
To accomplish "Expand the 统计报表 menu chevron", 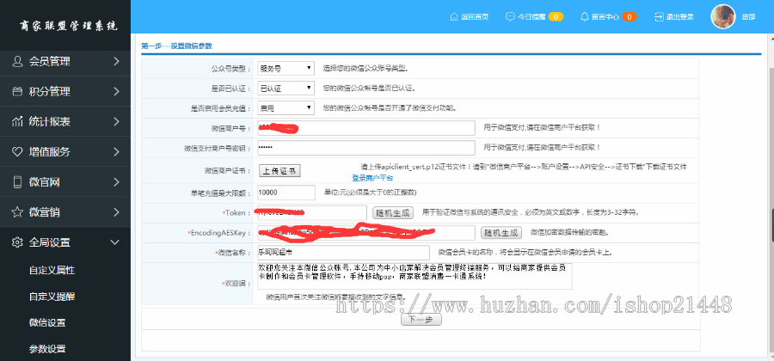I will click(x=116, y=121).
